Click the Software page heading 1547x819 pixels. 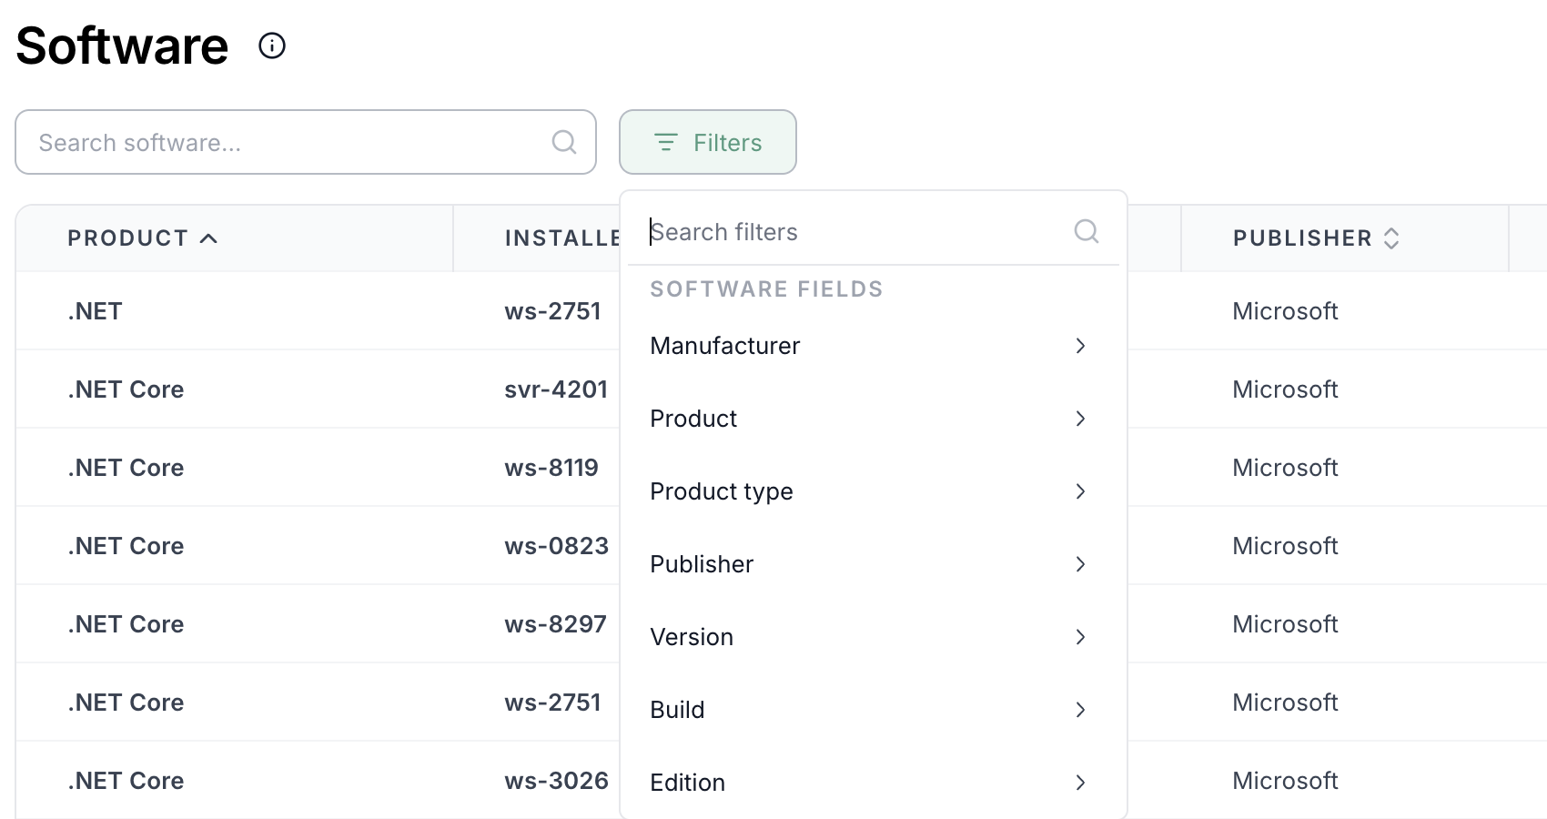pos(122,45)
